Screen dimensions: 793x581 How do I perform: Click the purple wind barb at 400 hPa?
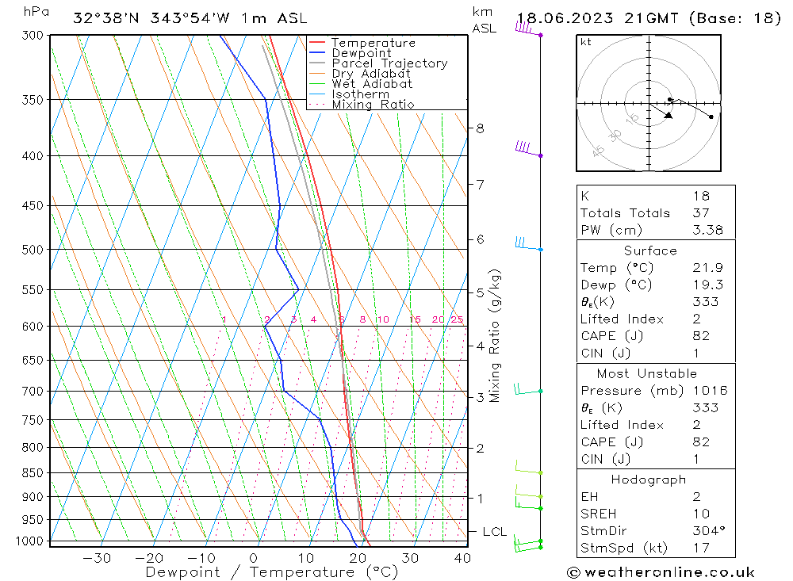[x=527, y=149]
